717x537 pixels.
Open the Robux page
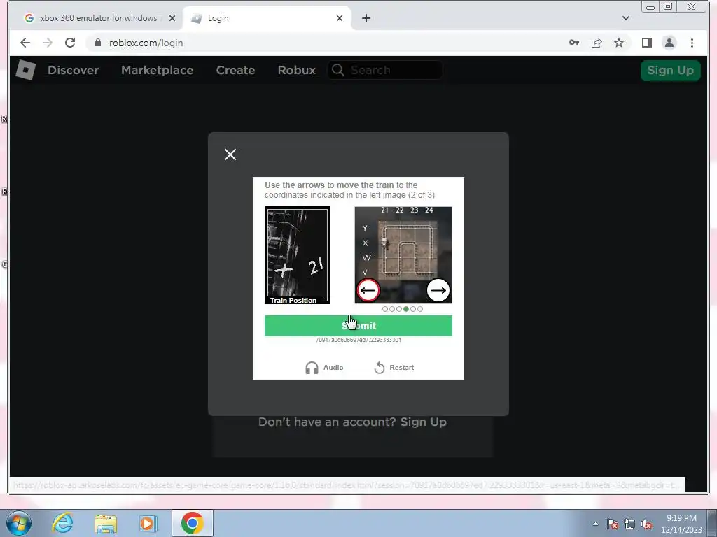point(297,71)
